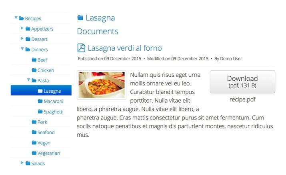Viewport: 286px width, 175px height.
Task: Click the Chicken folder icon in tree
Action: [x=34, y=70]
